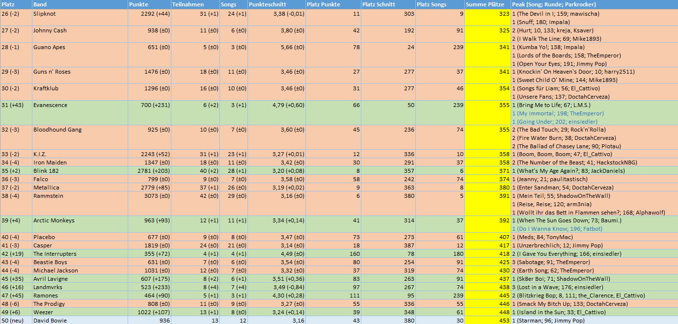Viewport: 678px width, 324px height.
Task: Click the band cell 'K.I.Z.'
Action: point(80,154)
